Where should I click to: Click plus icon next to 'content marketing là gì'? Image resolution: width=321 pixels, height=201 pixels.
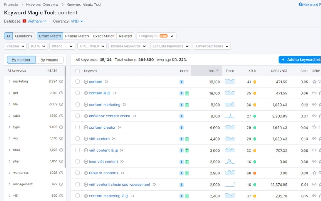coord(86,196)
